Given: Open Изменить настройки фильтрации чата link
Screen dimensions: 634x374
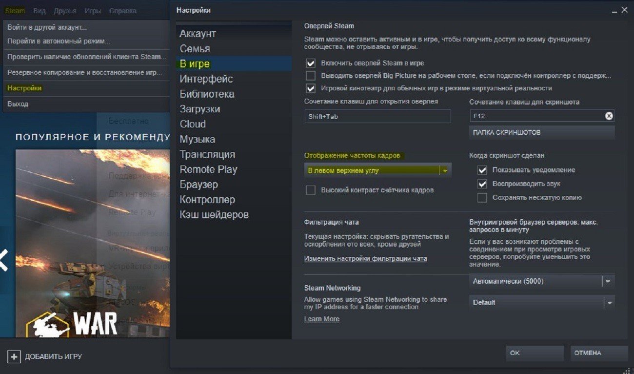Looking at the screenshot, I should coord(365,259).
